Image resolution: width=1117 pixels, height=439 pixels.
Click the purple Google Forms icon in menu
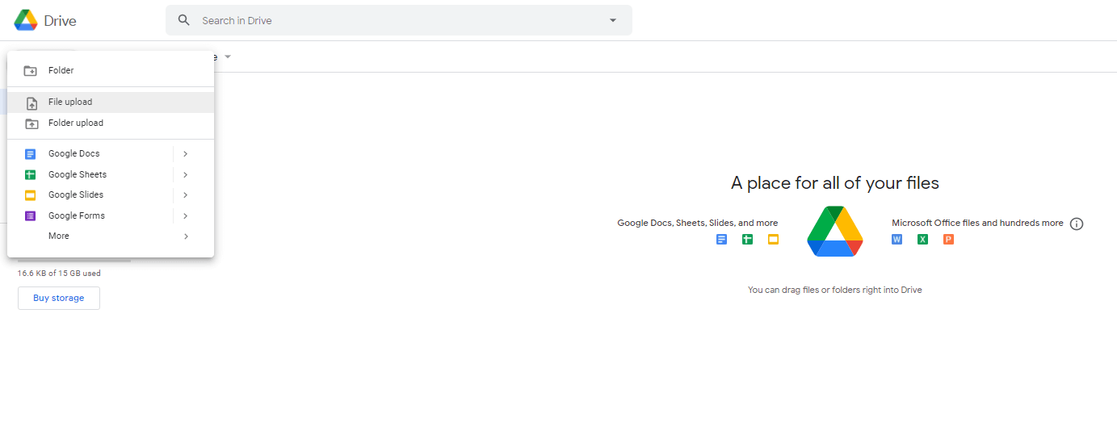point(31,215)
